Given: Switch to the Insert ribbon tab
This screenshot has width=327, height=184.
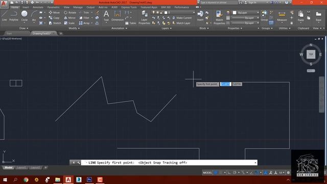Looking at the screenshot, I should pyautogui.click(x=26, y=7).
